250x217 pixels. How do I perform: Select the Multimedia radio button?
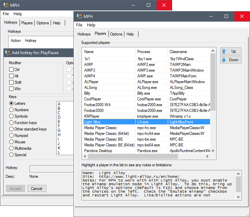click(11, 148)
